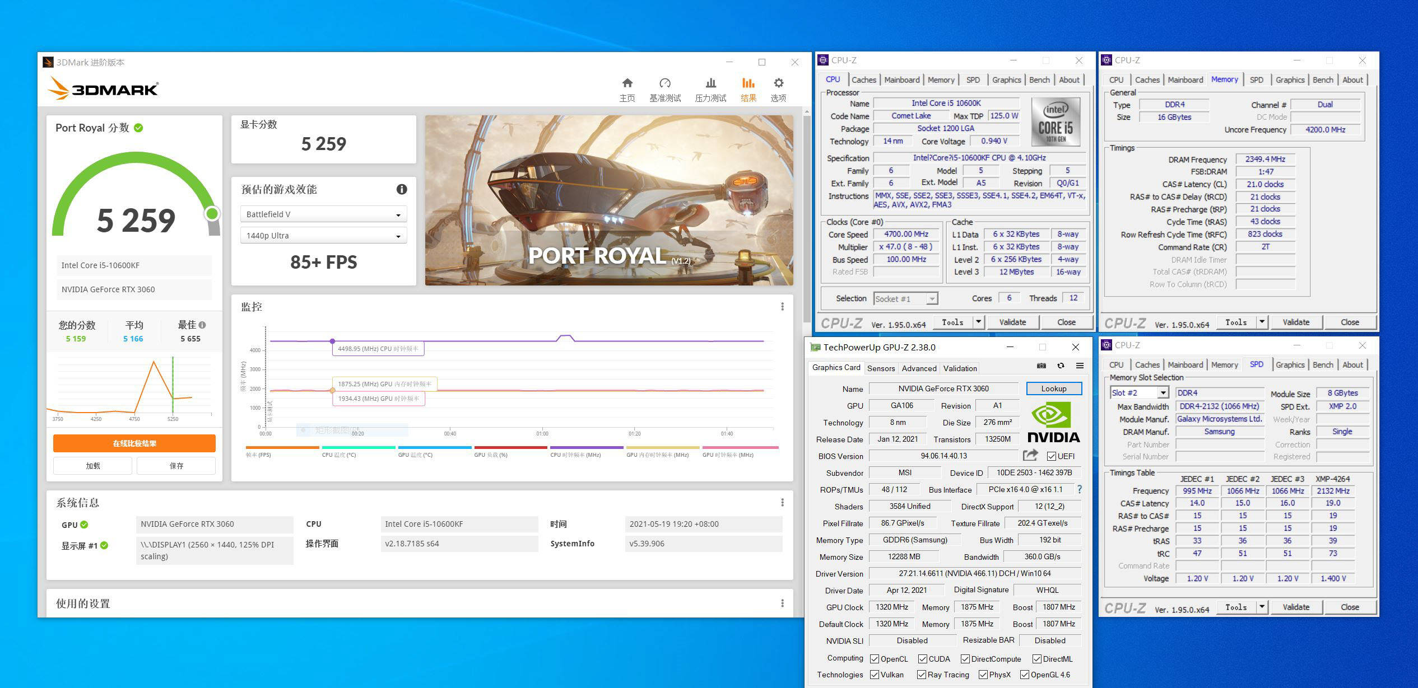The height and width of the screenshot is (688, 1418).
Task: Open the benchmark tests (基准测试) icon
Action: point(665,83)
